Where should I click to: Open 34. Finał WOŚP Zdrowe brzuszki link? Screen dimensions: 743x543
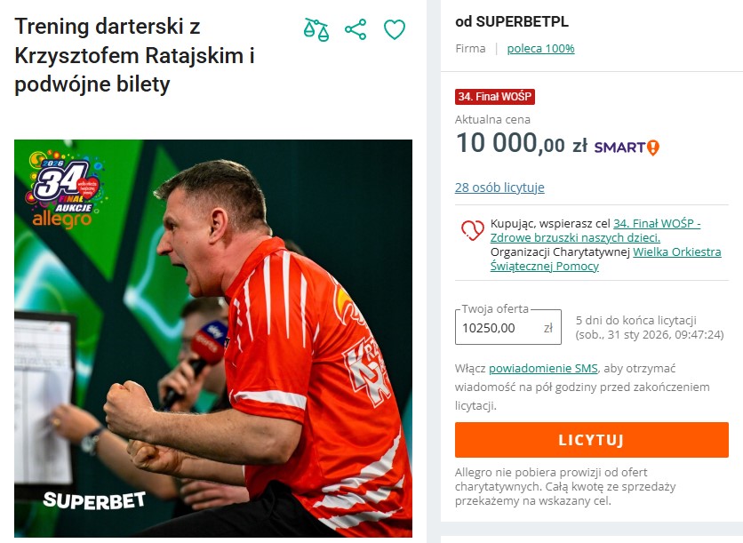pyautogui.click(x=595, y=230)
